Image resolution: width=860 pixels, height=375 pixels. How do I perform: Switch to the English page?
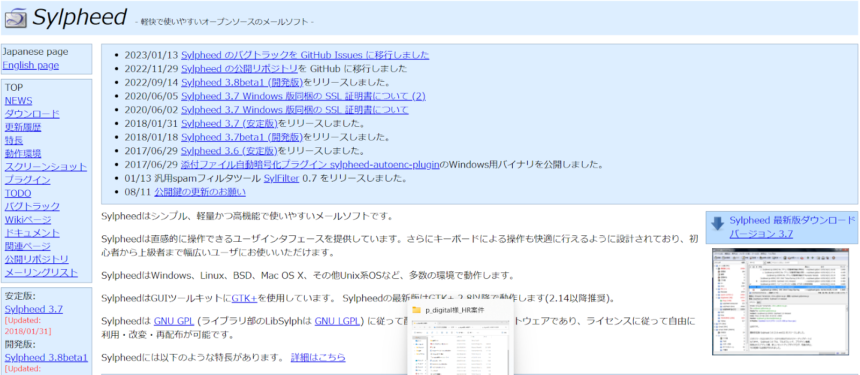click(31, 65)
